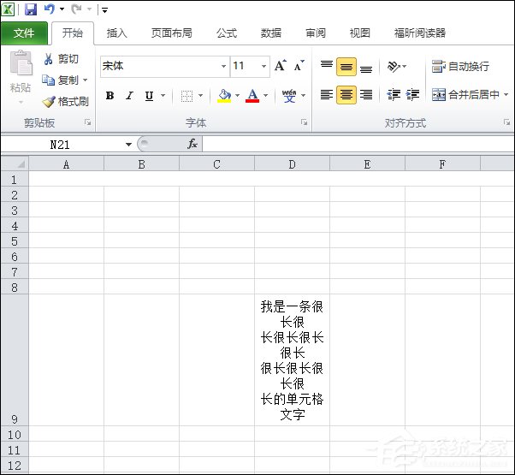The height and width of the screenshot is (475, 515).
Task: Click the text orientation icon
Action: point(394,66)
